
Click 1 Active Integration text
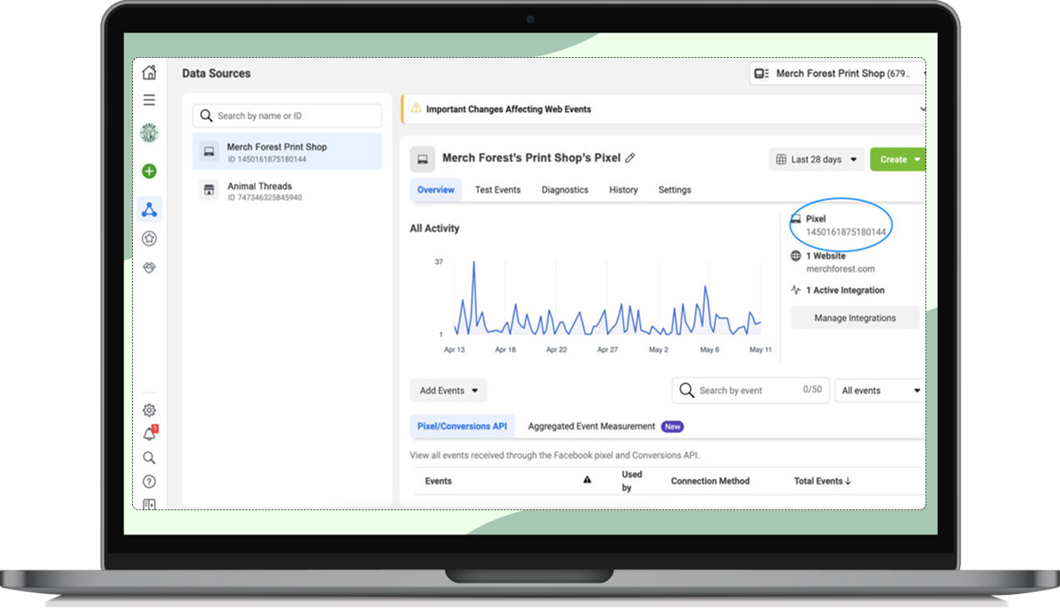pos(845,290)
